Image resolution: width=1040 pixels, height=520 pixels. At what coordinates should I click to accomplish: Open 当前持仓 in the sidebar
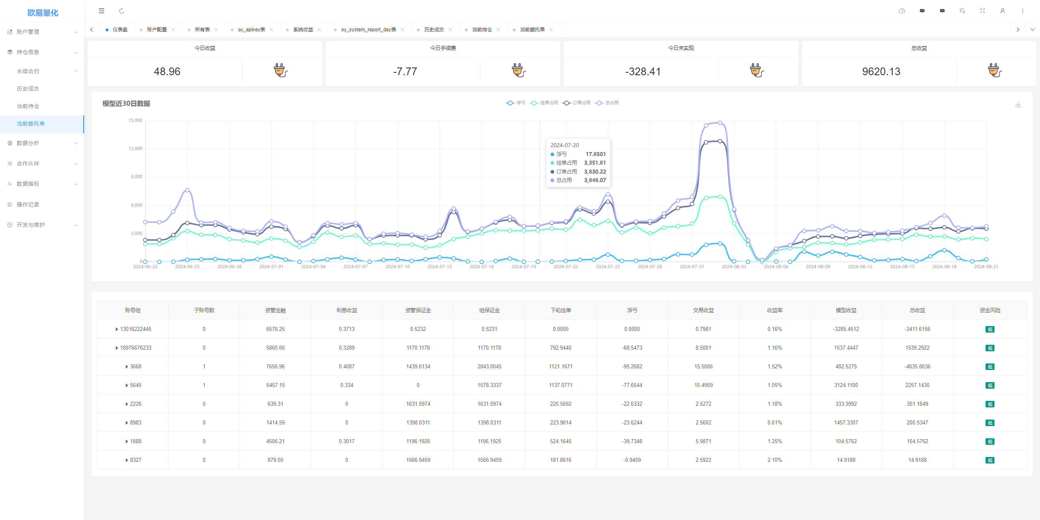(x=42, y=106)
